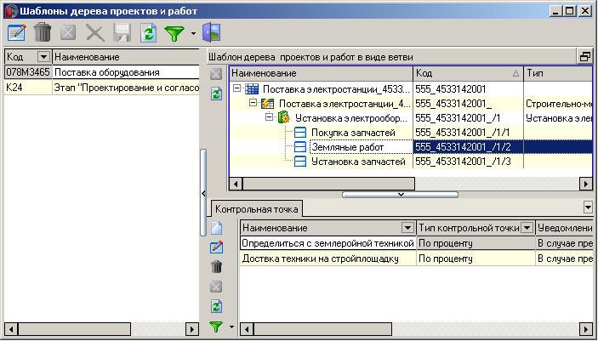The image size is (598, 341).
Task: Click the 078M3465 code cell
Action: (28, 72)
